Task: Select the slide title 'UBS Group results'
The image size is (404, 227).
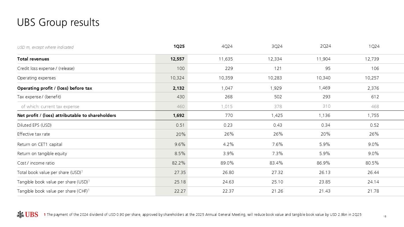Action: [58, 22]
